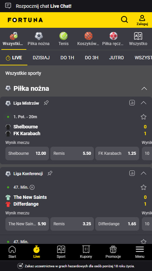Collapse the Piłka nożna section
Image resolution: width=152 pixels, height=271 pixels.
point(144,89)
